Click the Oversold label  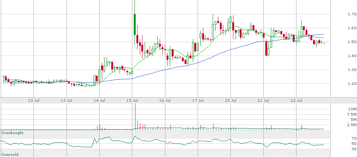tap(10, 154)
